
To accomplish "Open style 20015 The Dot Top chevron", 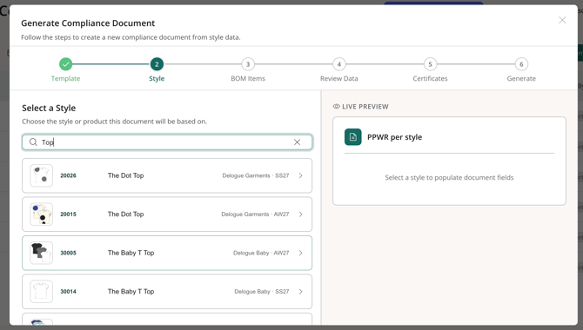I will click(300, 214).
